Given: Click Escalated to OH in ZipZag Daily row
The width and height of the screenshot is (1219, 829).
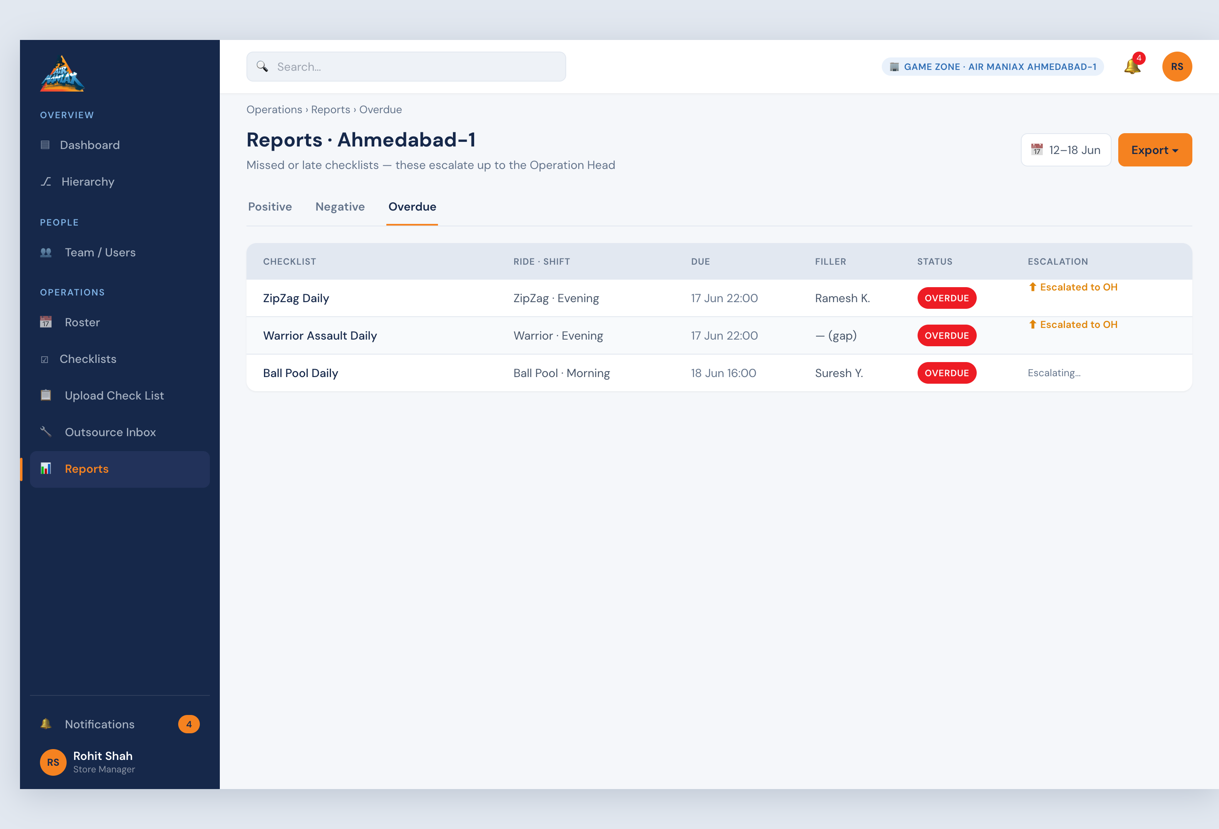Looking at the screenshot, I should tap(1072, 287).
